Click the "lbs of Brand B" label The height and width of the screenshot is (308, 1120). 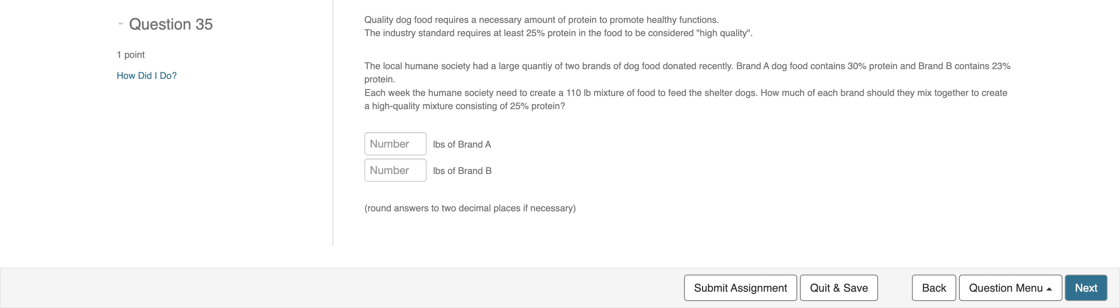(x=462, y=171)
